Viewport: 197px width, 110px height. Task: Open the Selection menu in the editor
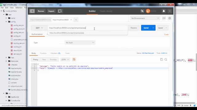pyautogui.click(x=19, y=8)
